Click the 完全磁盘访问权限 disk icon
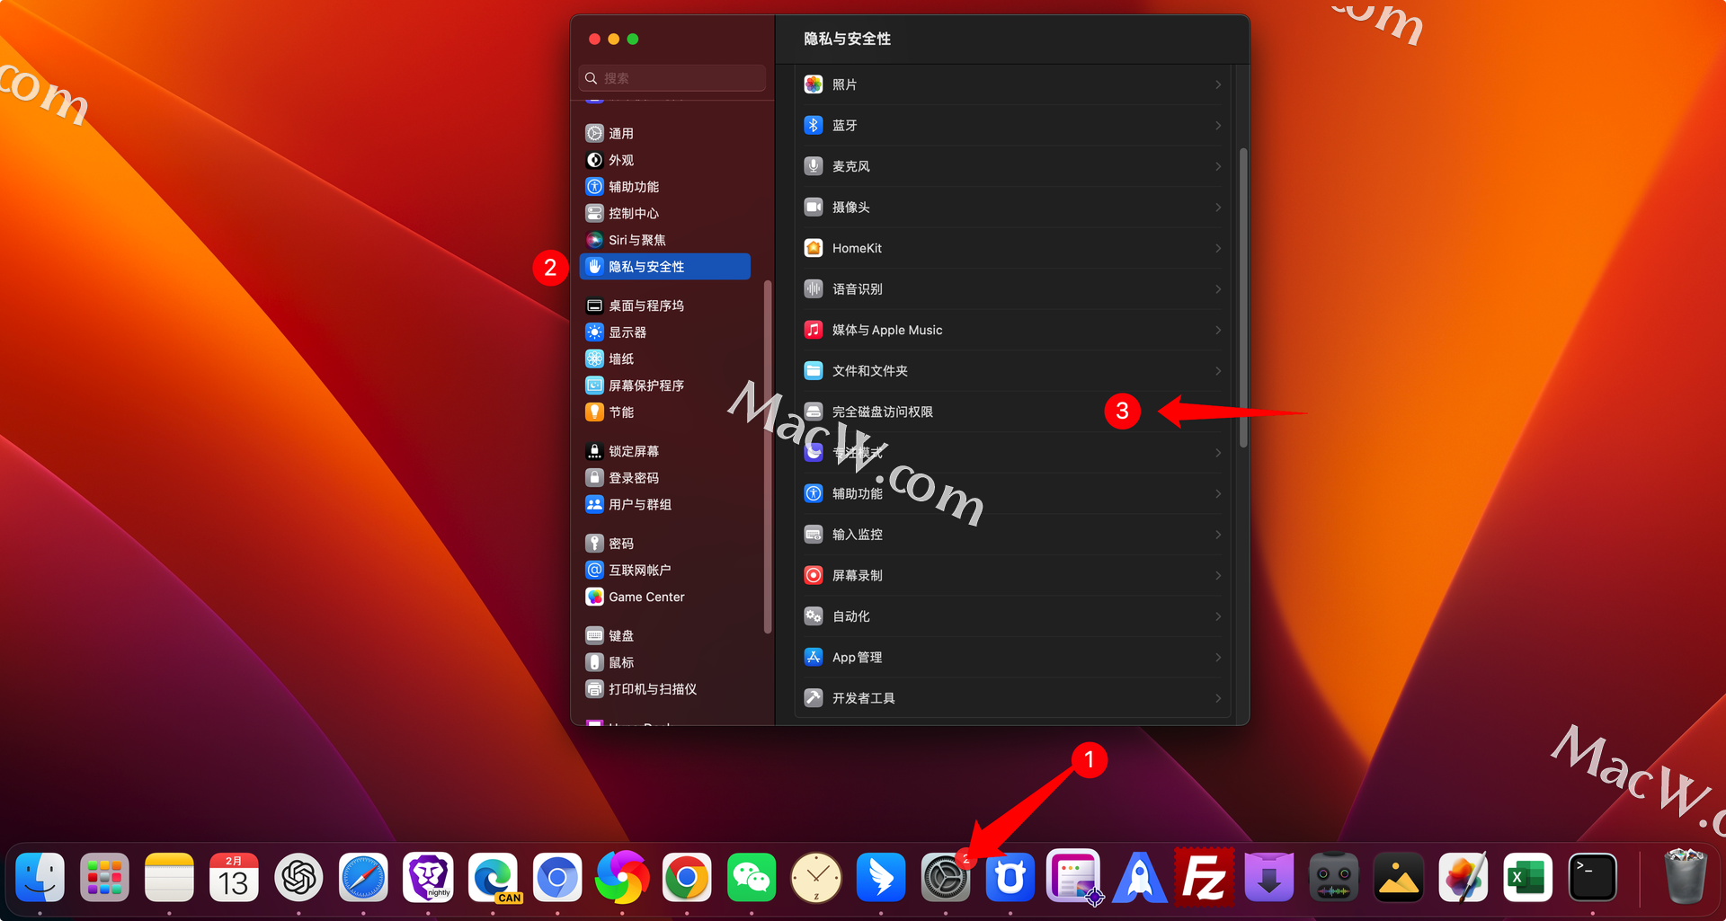Image resolution: width=1726 pixels, height=921 pixels. pyautogui.click(x=814, y=412)
